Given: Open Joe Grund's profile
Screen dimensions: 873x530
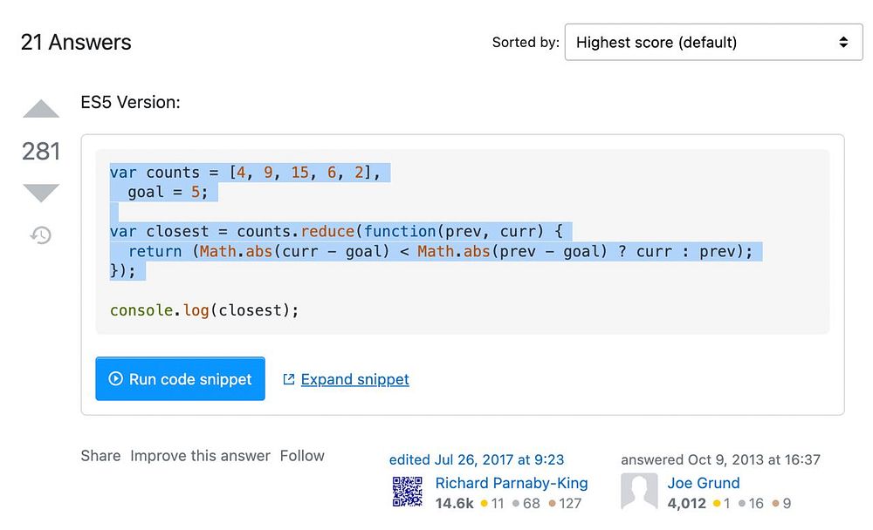Looking at the screenshot, I should pyautogui.click(x=704, y=483).
